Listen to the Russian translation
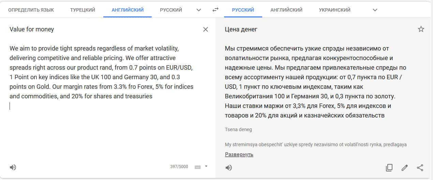Screen dimensions: 433x180 pos(229,168)
